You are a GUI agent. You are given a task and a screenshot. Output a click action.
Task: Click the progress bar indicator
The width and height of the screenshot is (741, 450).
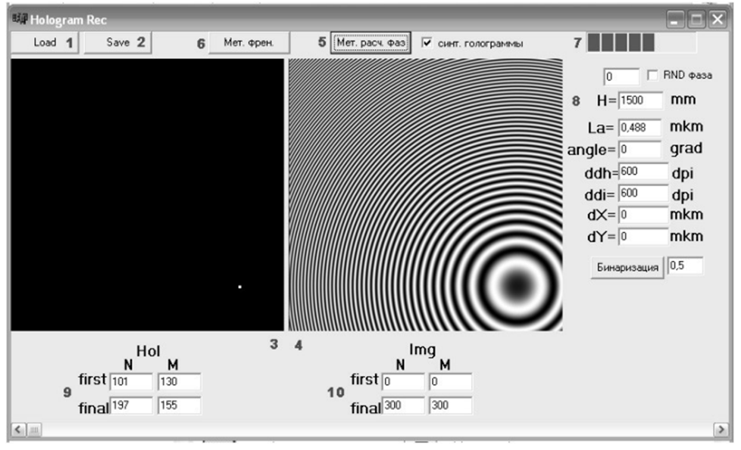point(641,42)
